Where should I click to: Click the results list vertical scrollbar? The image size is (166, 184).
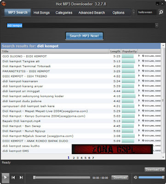[x=163, y=101]
